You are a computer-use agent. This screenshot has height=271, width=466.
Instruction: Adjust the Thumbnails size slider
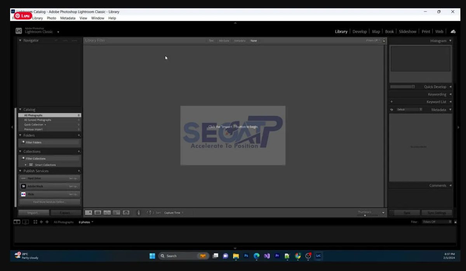click(x=365, y=215)
